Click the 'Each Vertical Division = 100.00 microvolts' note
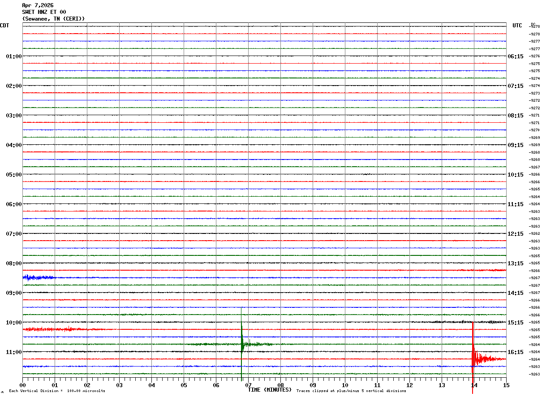 [x=57, y=391]
